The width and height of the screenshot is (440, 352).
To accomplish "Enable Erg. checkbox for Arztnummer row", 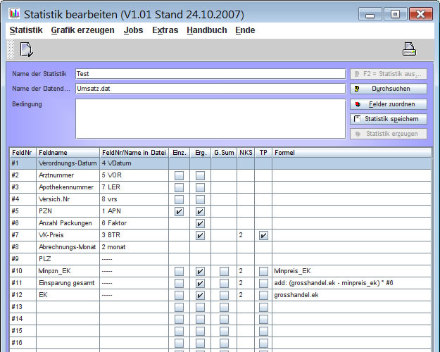I will [x=201, y=175].
